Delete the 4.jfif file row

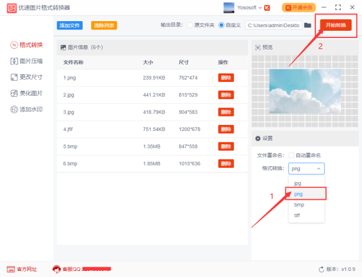[x=226, y=129]
